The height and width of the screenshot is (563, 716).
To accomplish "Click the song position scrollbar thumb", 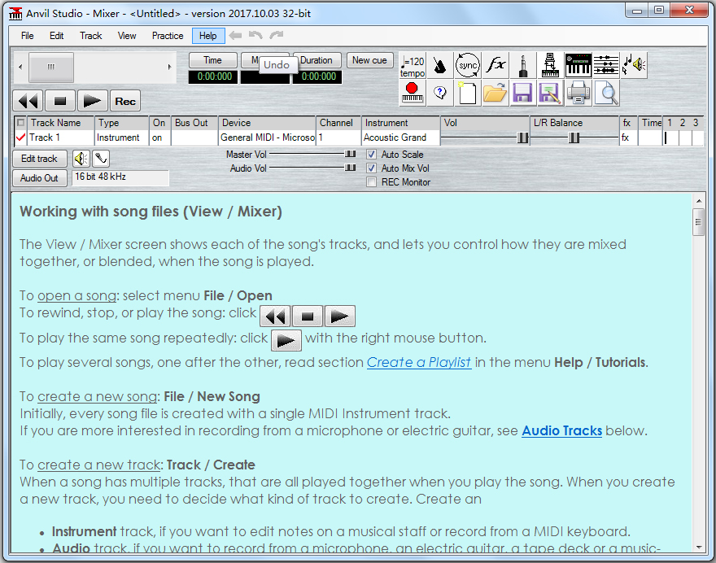I will (x=51, y=68).
